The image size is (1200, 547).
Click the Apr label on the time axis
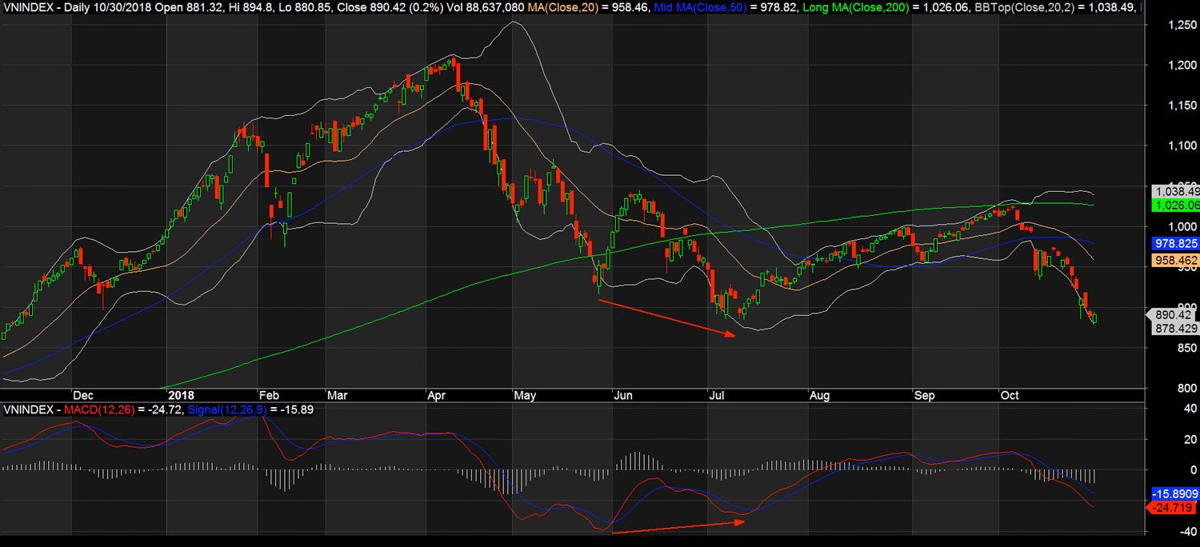point(437,395)
